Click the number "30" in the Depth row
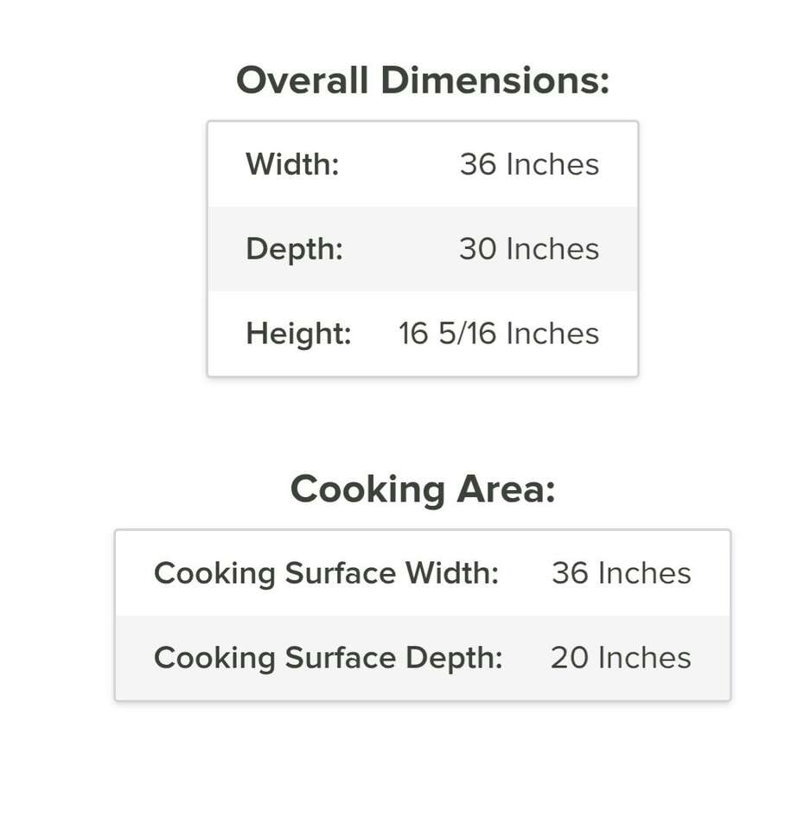798x830 pixels. [477, 249]
